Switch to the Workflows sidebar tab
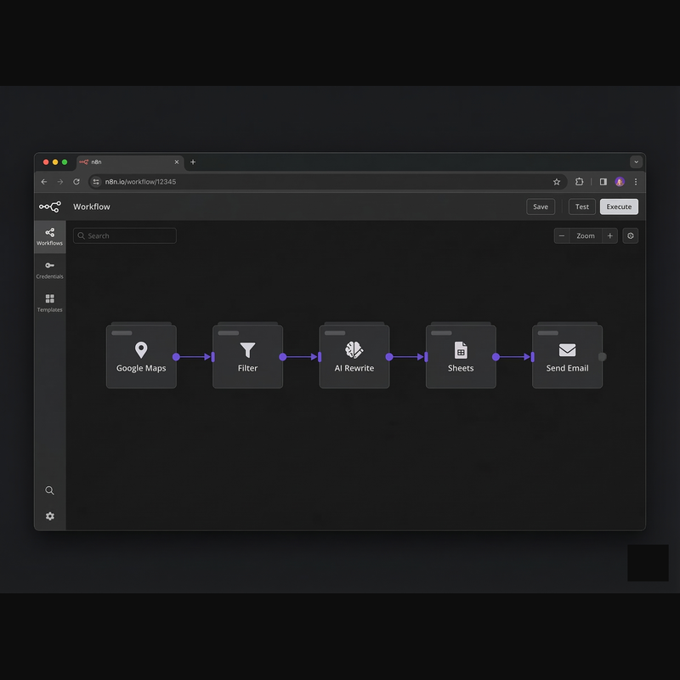This screenshot has height=680, width=680. click(x=49, y=235)
